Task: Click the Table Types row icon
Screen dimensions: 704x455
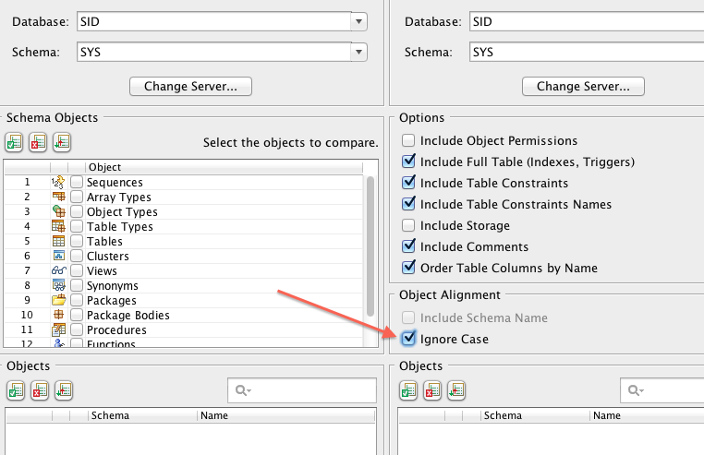Action: pyautogui.click(x=58, y=226)
